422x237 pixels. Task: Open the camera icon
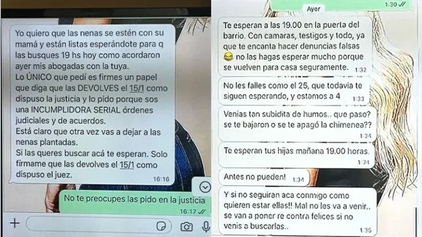pyautogui.click(x=186, y=227)
